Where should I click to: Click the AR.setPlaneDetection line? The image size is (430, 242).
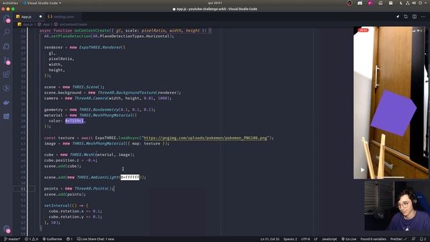109,36
